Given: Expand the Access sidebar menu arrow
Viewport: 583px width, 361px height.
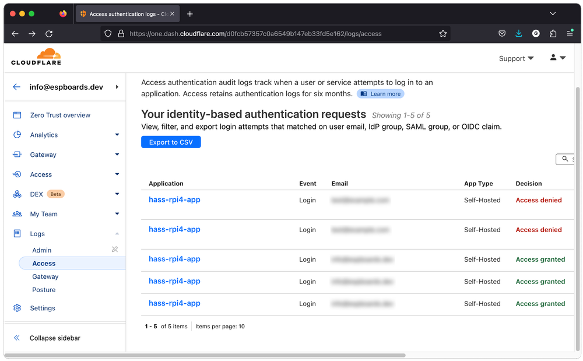Looking at the screenshot, I should click(x=117, y=174).
